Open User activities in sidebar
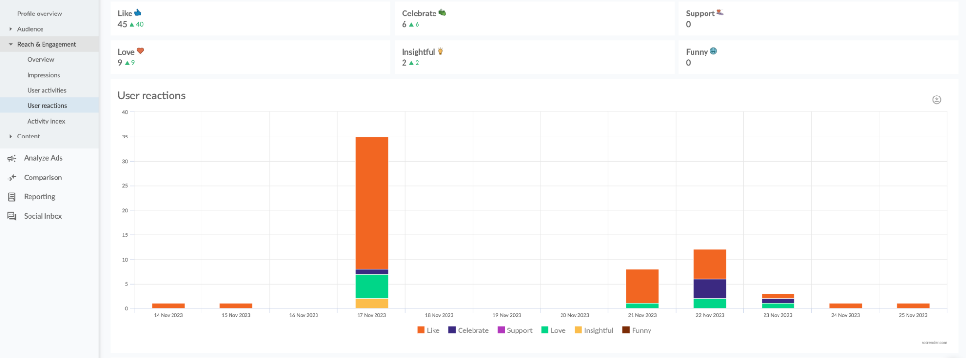Viewport: 966px width, 358px height. 47,90
